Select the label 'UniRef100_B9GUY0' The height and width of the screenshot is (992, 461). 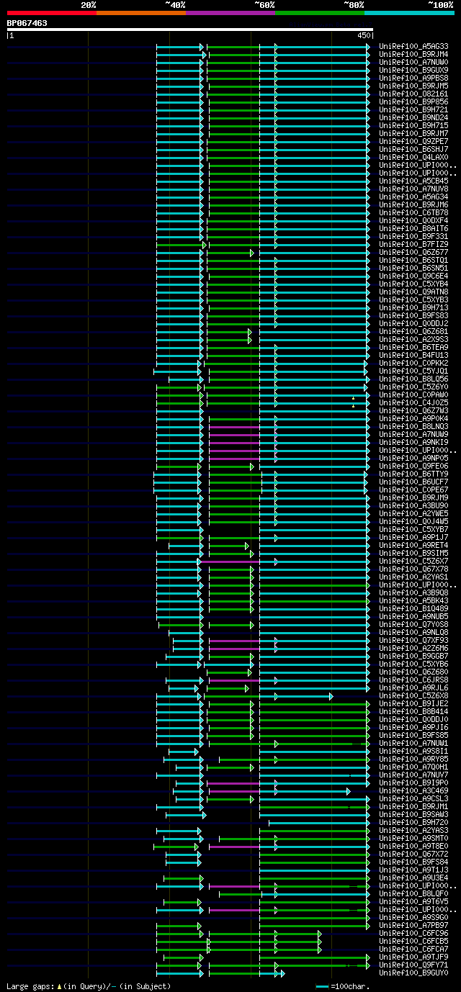point(413,973)
